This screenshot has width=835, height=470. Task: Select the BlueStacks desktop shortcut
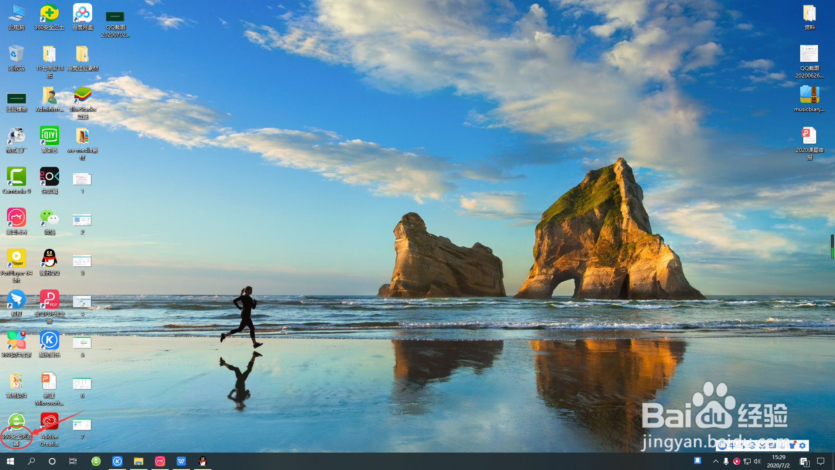click(83, 103)
